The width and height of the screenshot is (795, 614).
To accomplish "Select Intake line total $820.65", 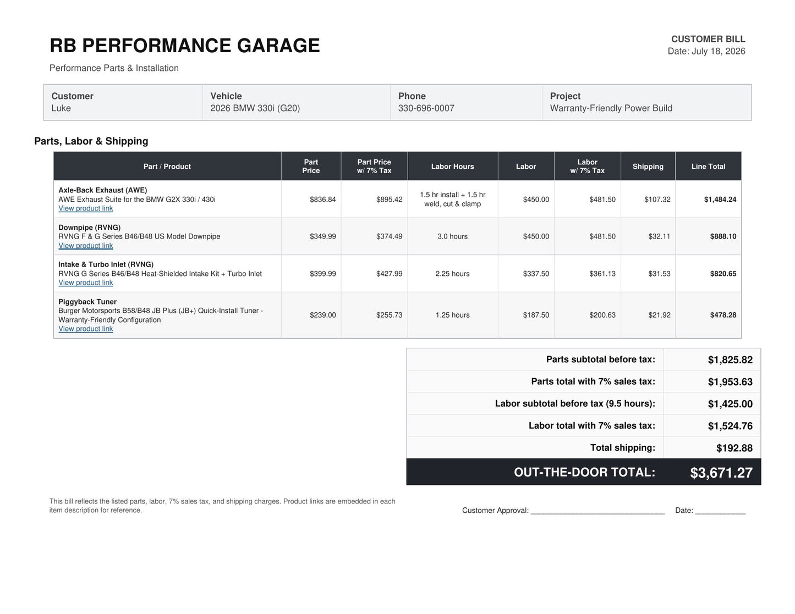I will click(x=723, y=274).
